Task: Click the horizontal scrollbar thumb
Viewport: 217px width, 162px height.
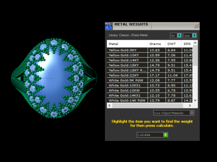Action: point(147,105)
